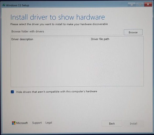Viewport: 154px width, 135px height.
Task: Click the Browse button
Action: pyautogui.click(x=133, y=32)
